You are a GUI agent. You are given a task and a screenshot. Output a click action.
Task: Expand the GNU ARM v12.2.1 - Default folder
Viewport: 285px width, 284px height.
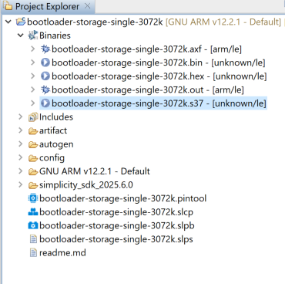21,171
